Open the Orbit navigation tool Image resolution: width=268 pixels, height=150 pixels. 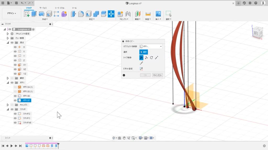click(114, 138)
